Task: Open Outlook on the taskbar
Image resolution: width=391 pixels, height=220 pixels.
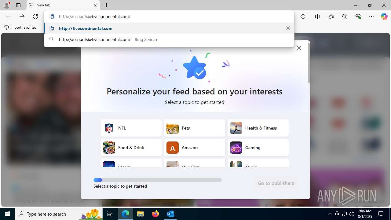Action: coord(170,214)
